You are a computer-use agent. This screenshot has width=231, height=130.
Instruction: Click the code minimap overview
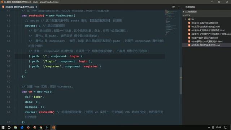172,22
